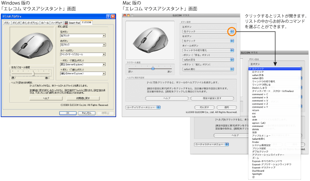The width and height of the screenshot is (310, 181).
Task: Open ユーティリティーメニュー popup in front Mac window
Action: 143,107
